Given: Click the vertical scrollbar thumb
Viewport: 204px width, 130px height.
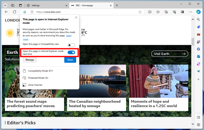Looking at the screenshot, I should 193,42.
